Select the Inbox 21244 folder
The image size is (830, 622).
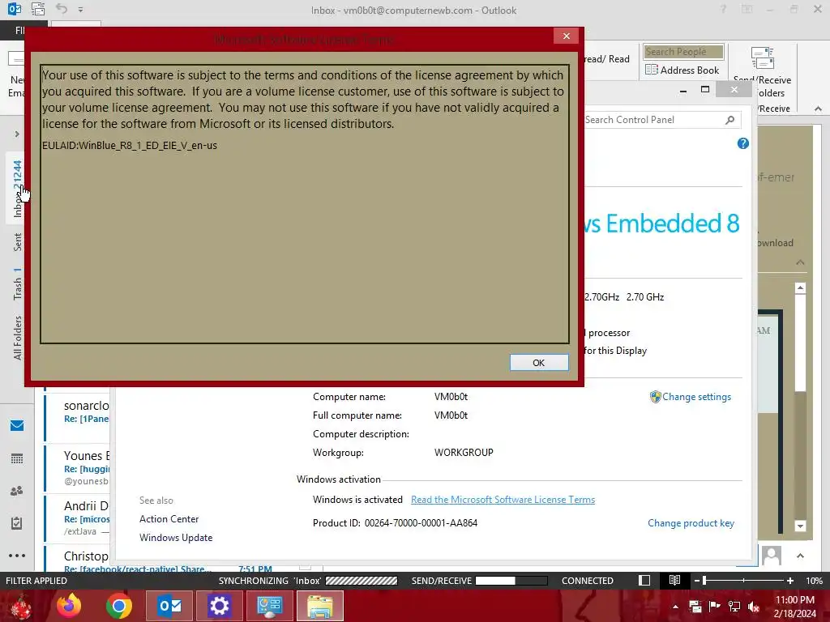tap(18, 189)
